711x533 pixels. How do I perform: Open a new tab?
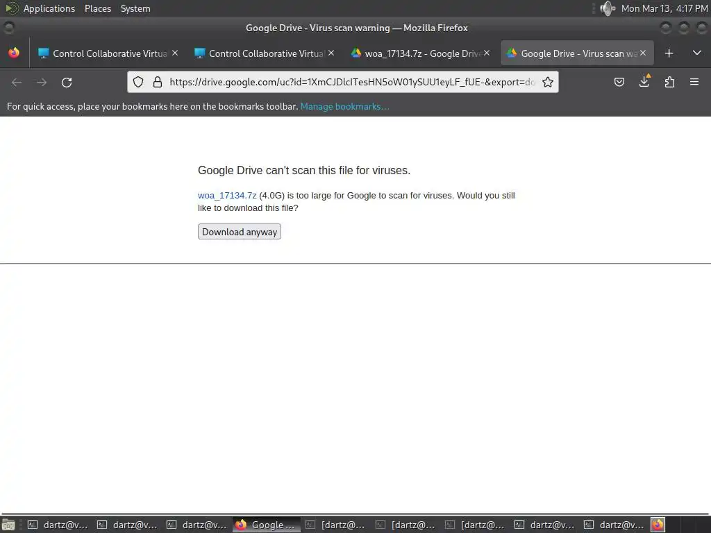click(x=669, y=53)
